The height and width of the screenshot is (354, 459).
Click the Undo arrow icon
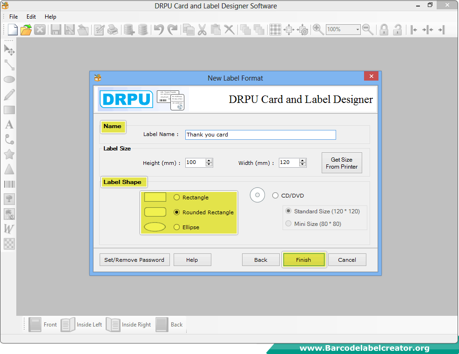click(x=159, y=29)
